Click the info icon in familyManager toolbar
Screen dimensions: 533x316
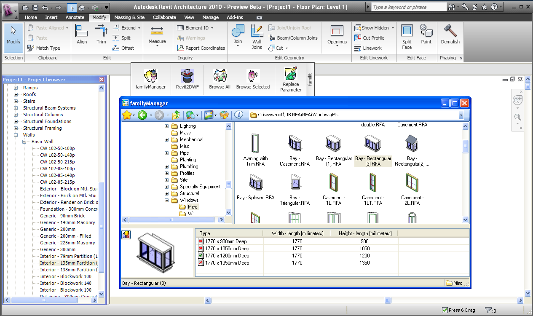[x=238, y=115]
